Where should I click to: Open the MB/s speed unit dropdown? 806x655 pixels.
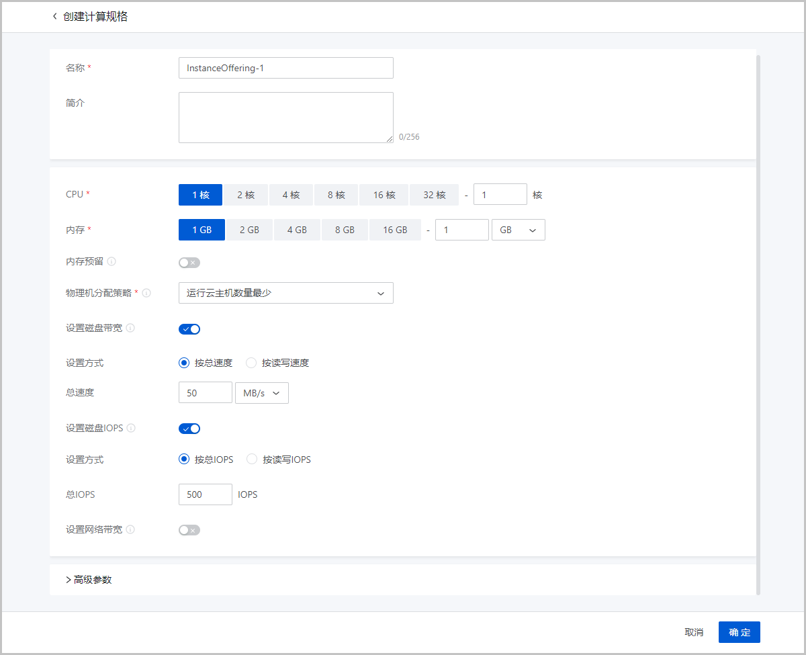coord(261,393)
